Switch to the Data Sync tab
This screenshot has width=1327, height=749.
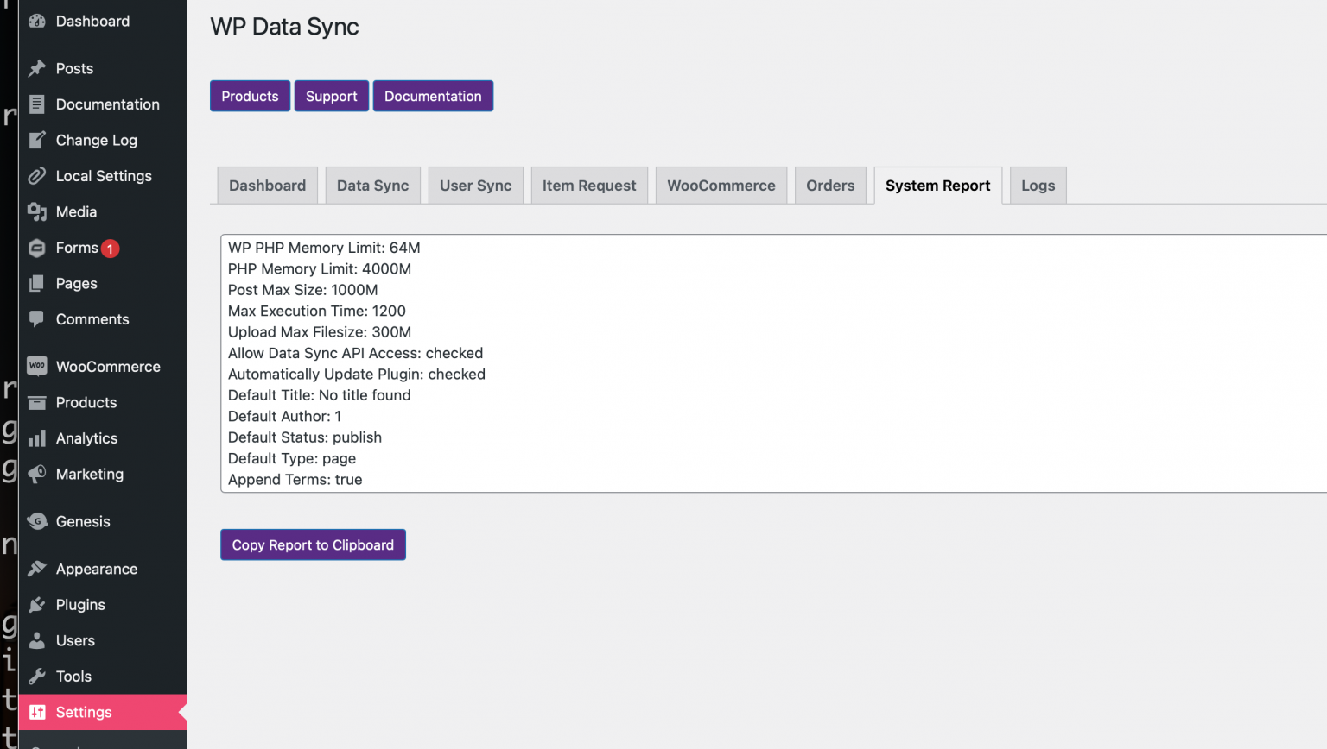tap(372, 185)
